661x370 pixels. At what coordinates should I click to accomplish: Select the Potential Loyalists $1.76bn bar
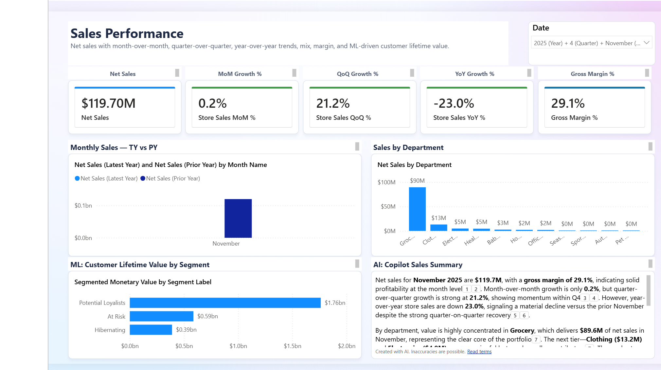pos(225,303)
